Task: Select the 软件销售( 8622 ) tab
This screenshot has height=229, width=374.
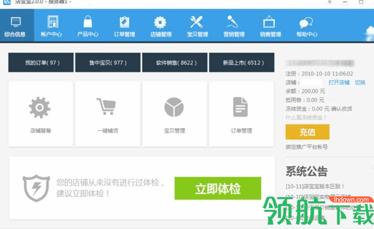Action: [x=175, y=63]
